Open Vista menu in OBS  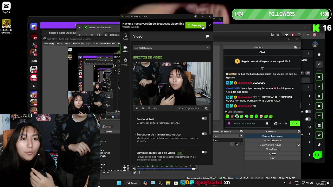point(67,44)
